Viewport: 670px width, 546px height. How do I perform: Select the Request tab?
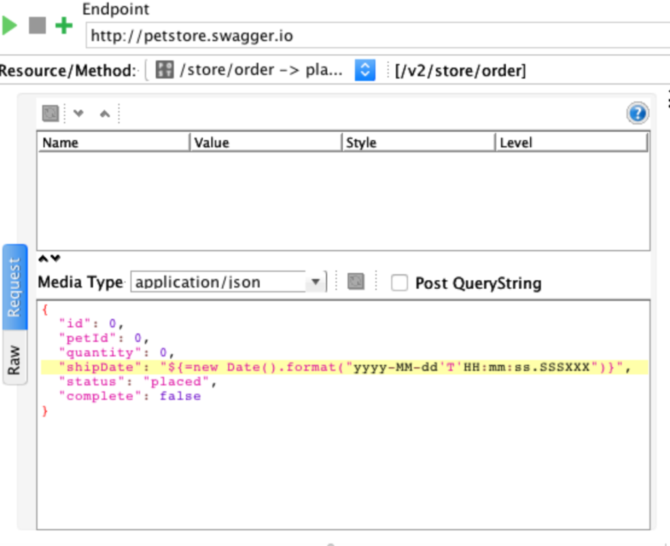tap(14, 284)
